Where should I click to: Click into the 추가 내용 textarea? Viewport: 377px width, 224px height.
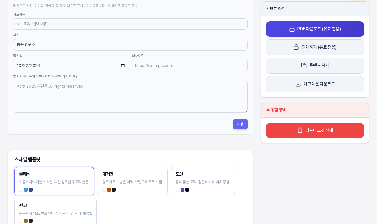130,97
